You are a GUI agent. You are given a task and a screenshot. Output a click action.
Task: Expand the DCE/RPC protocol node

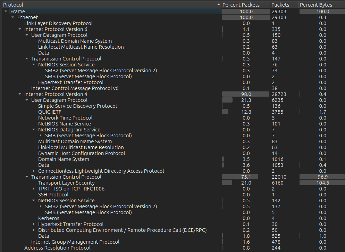click(34, 230)
